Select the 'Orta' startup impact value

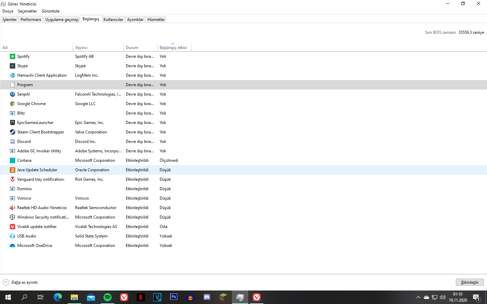163,227
